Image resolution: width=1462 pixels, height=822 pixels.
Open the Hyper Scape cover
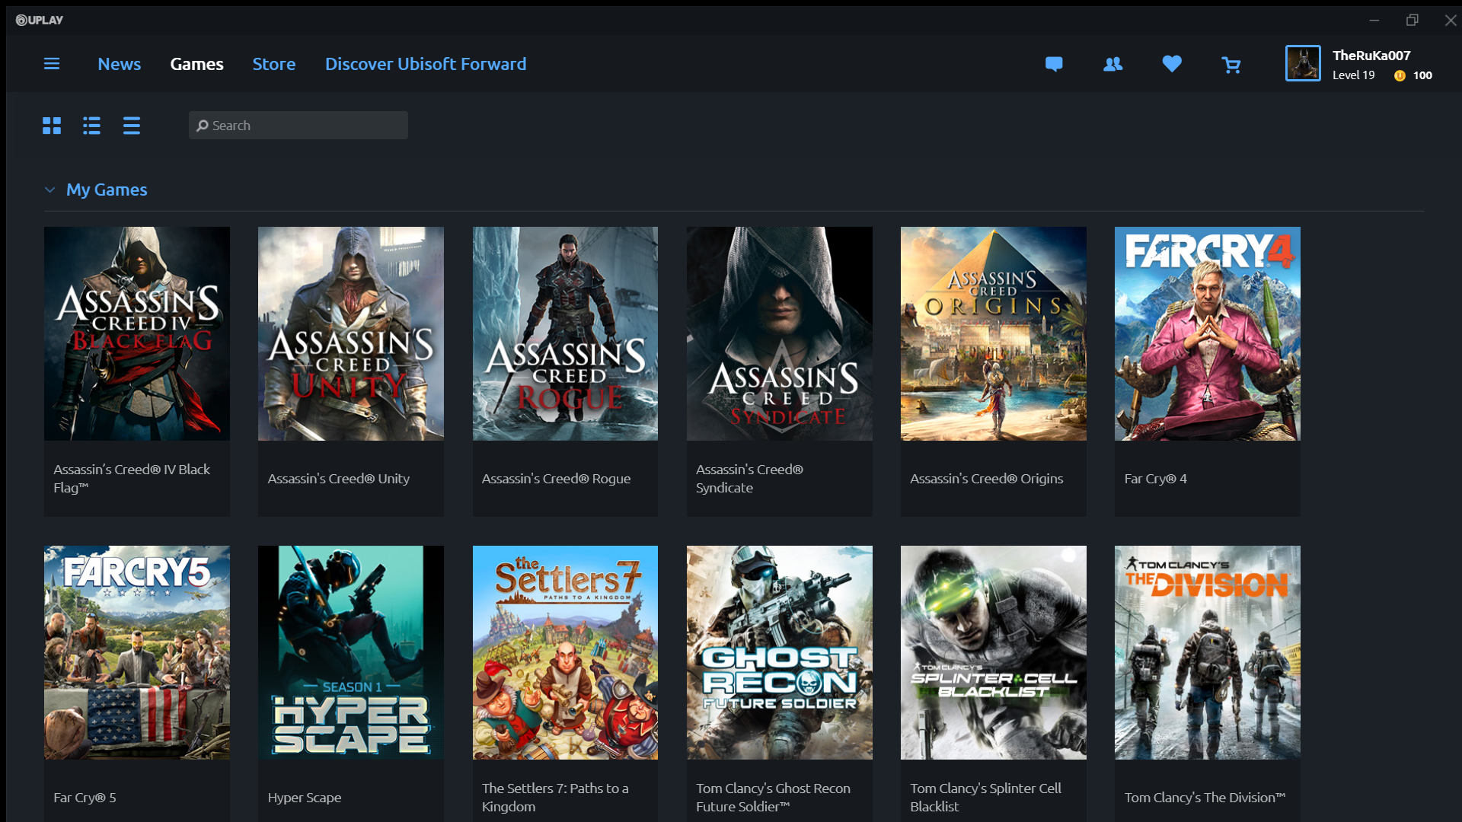click(x=351, y=652)
